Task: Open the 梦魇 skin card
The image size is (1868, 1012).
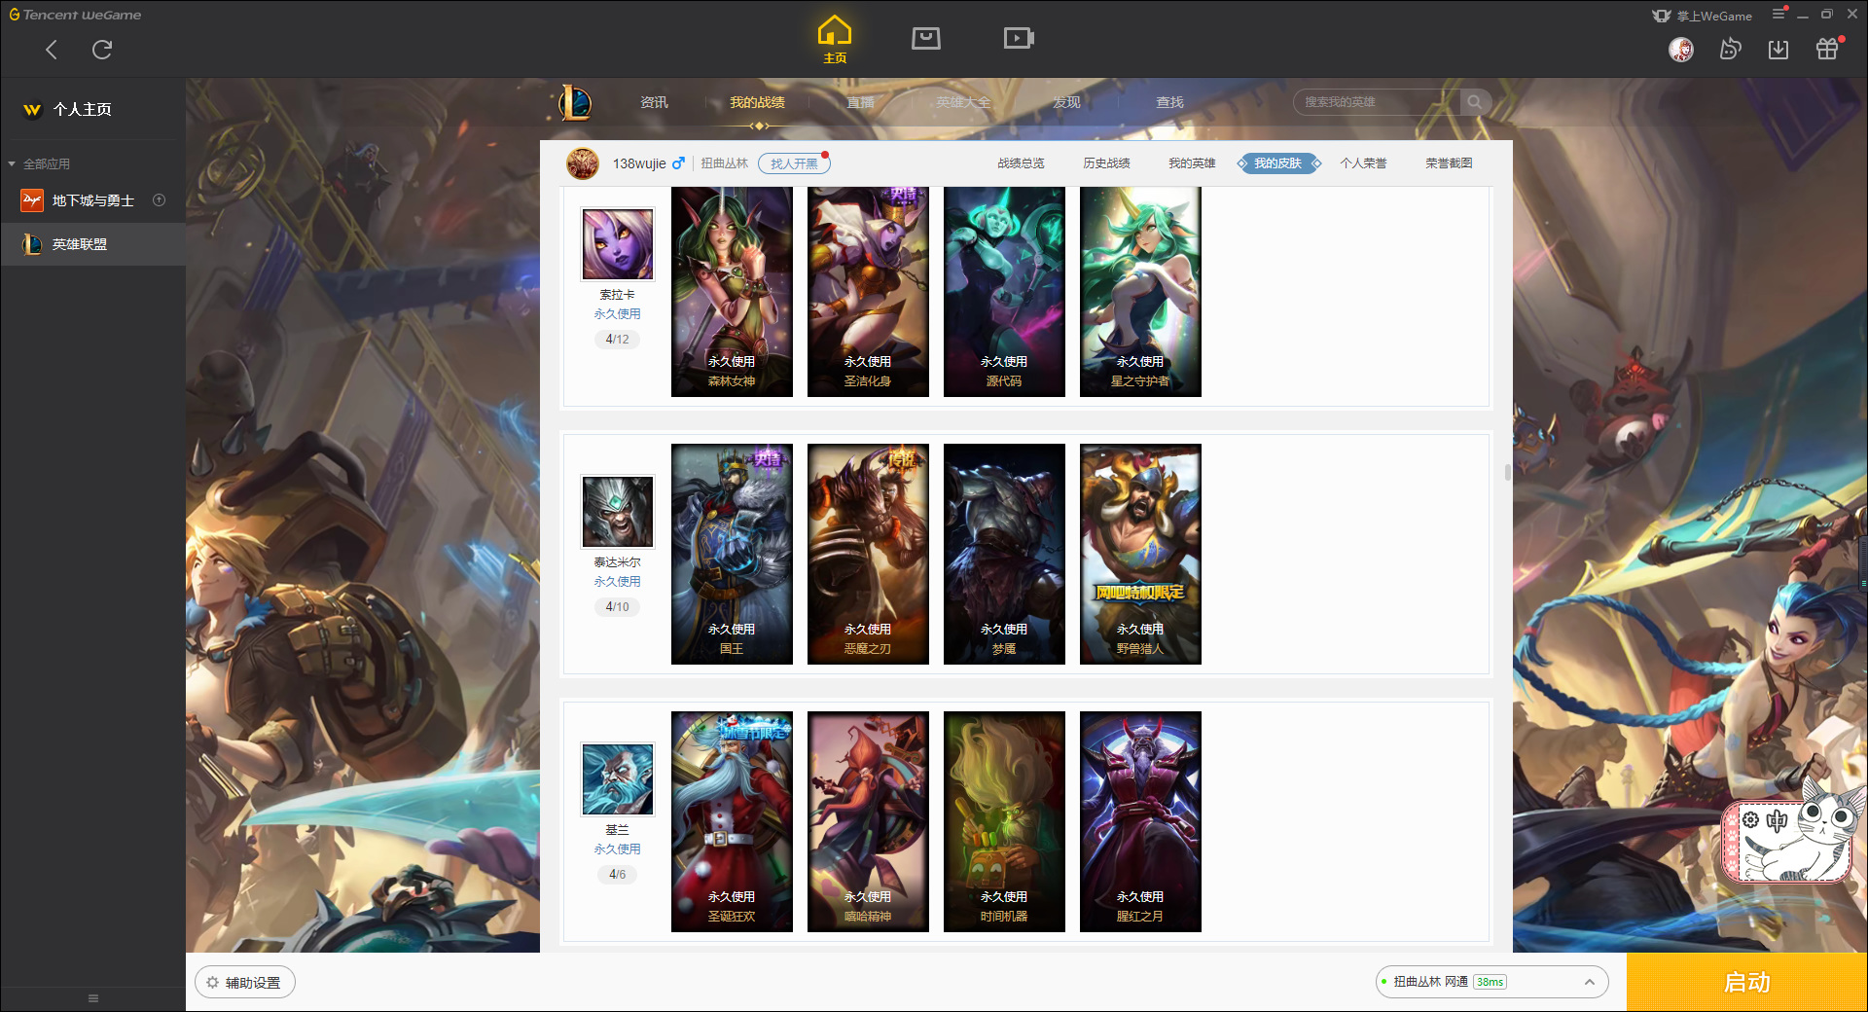Action: pyautogui.click(x=1004, y=555)
